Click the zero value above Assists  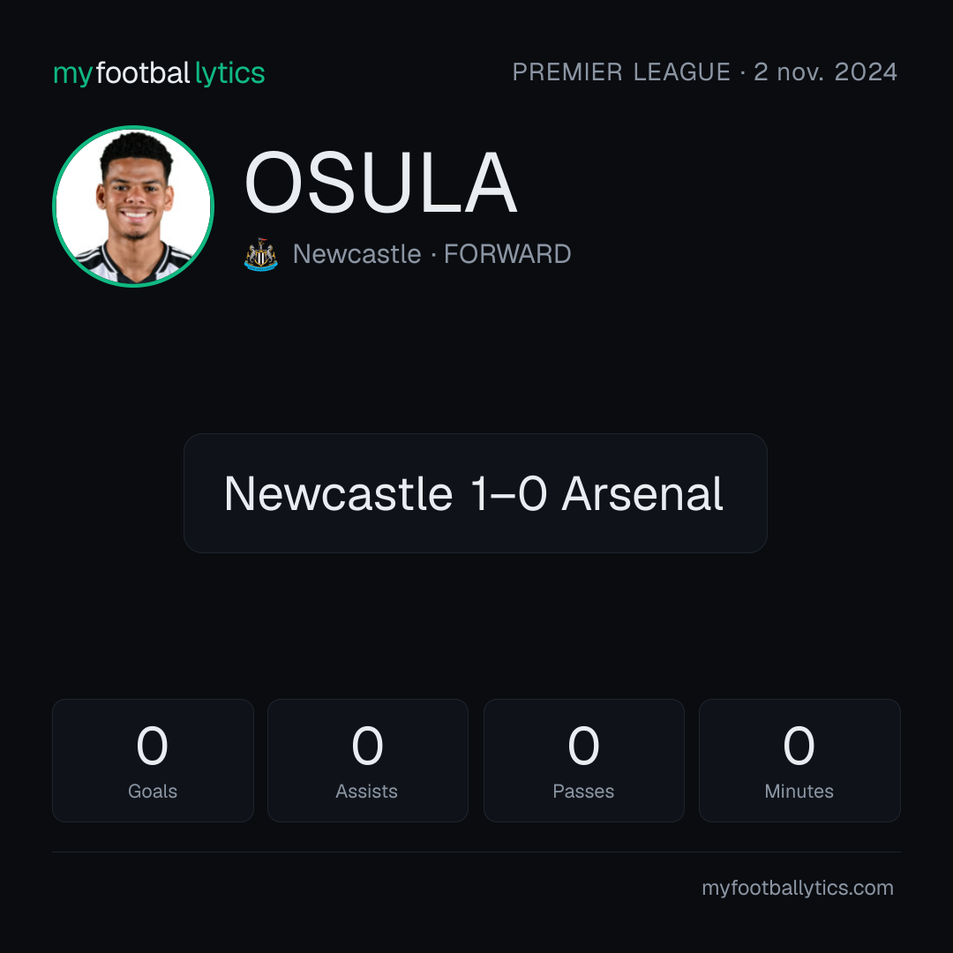(368, 746)
